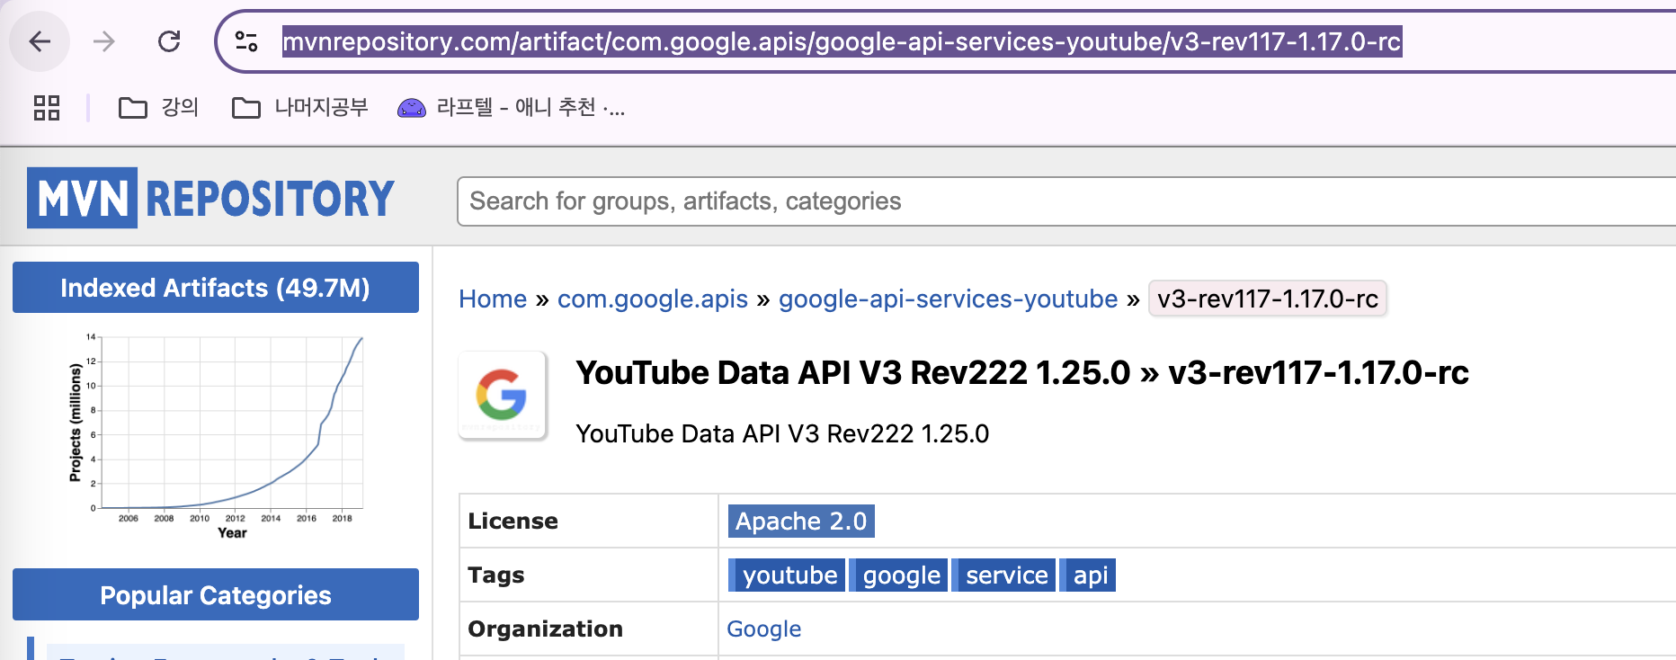Click the Indexed Artifacts (49.7M) header
1676x660 pixels.
click(216, 288)
